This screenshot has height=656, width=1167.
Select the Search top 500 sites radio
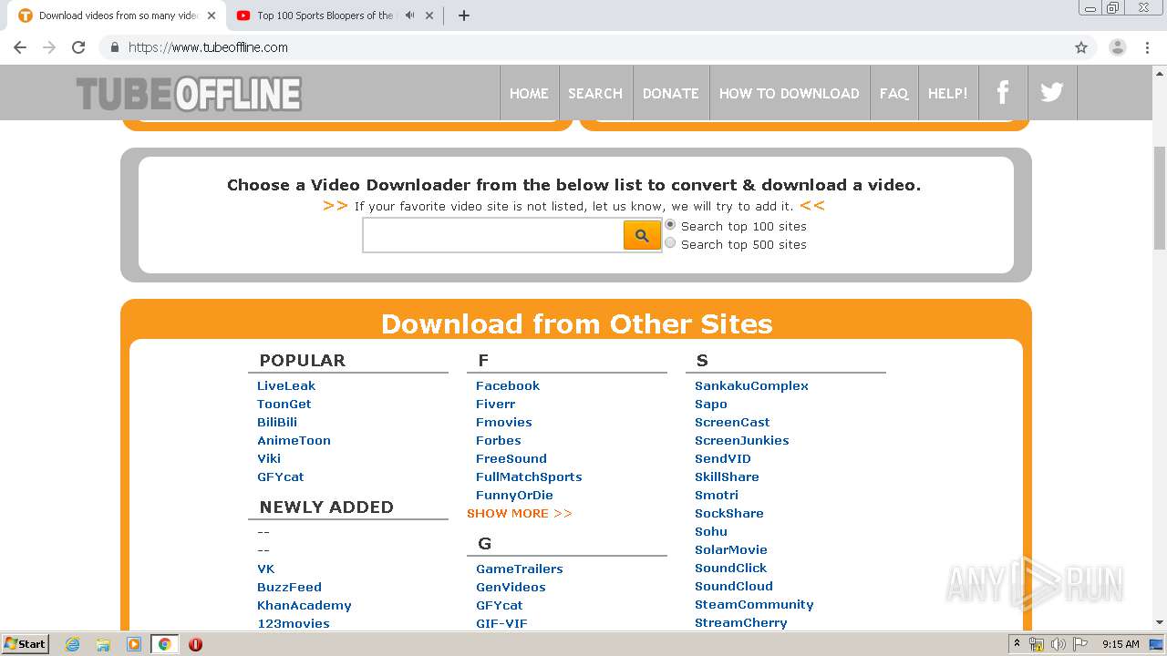point(670,242)
